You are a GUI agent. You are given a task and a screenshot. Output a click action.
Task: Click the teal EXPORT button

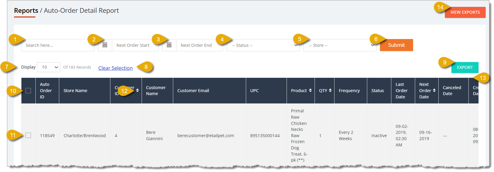point(465,67)
